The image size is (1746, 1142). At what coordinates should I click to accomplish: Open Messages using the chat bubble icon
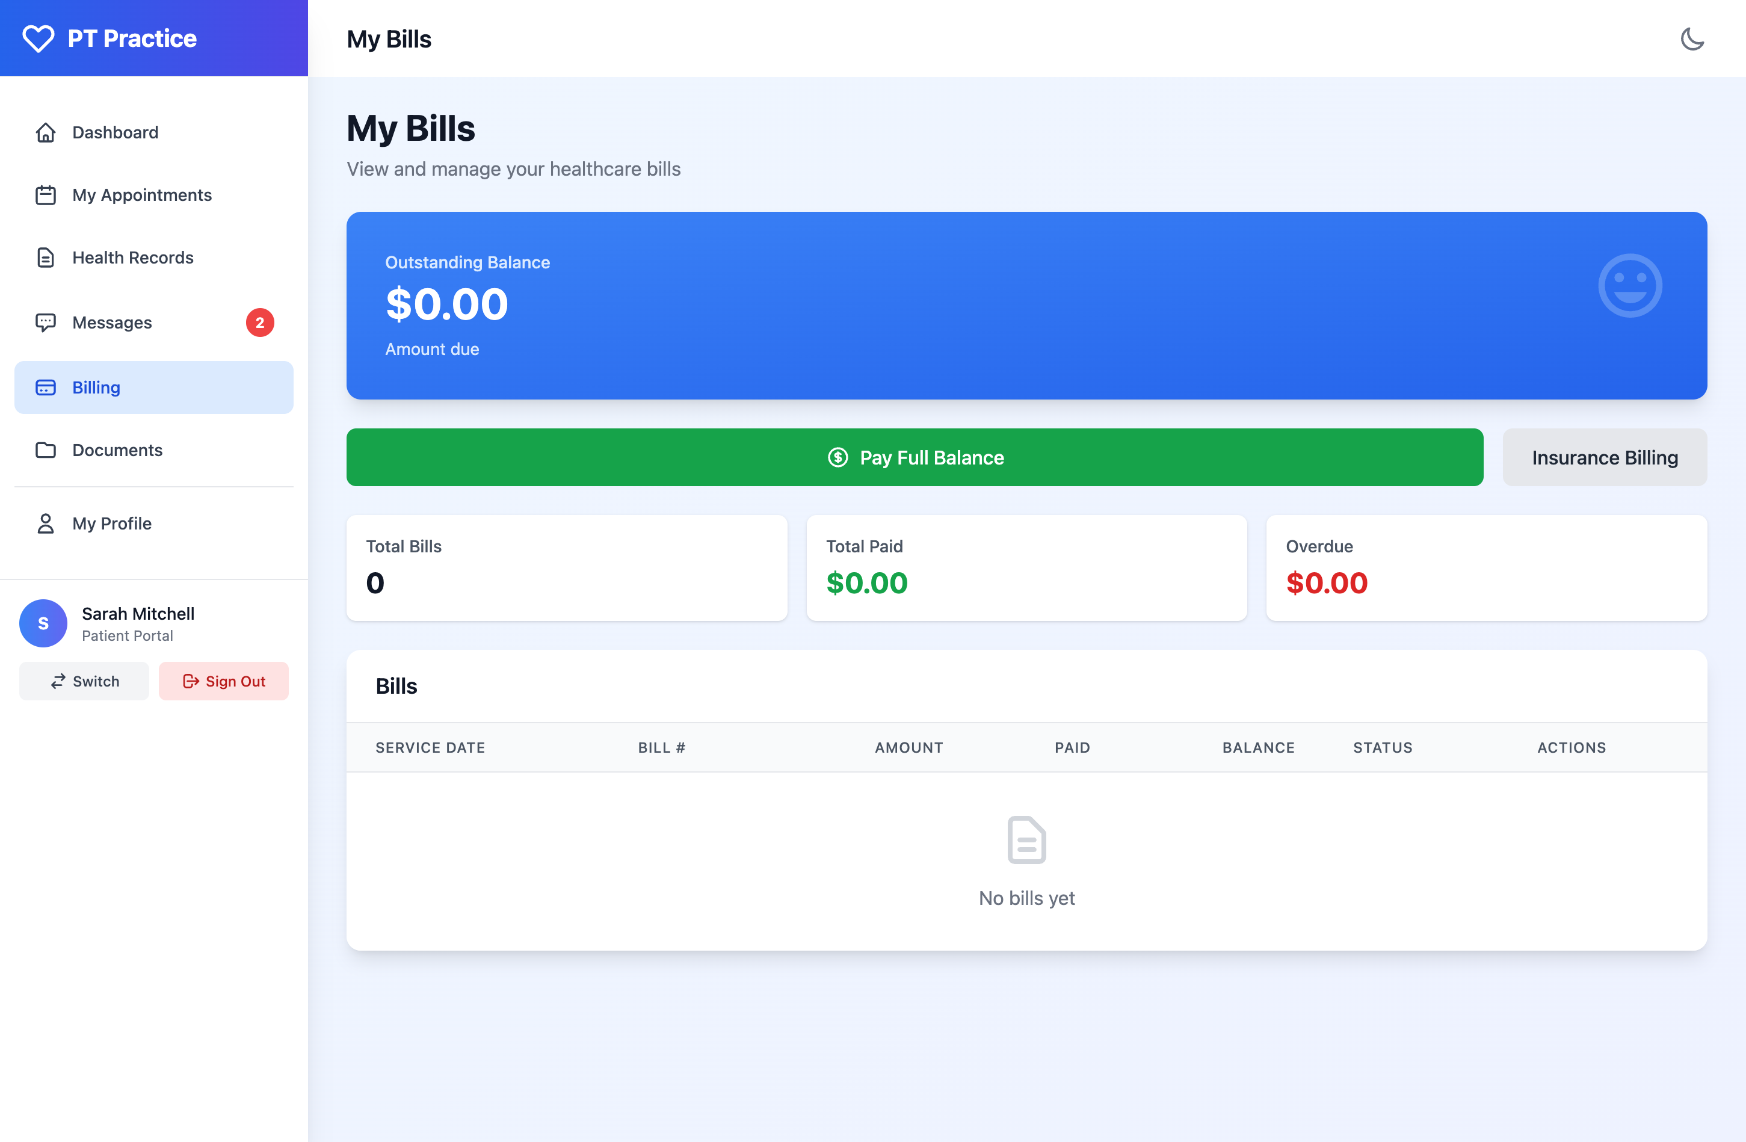tap(46, 322)
